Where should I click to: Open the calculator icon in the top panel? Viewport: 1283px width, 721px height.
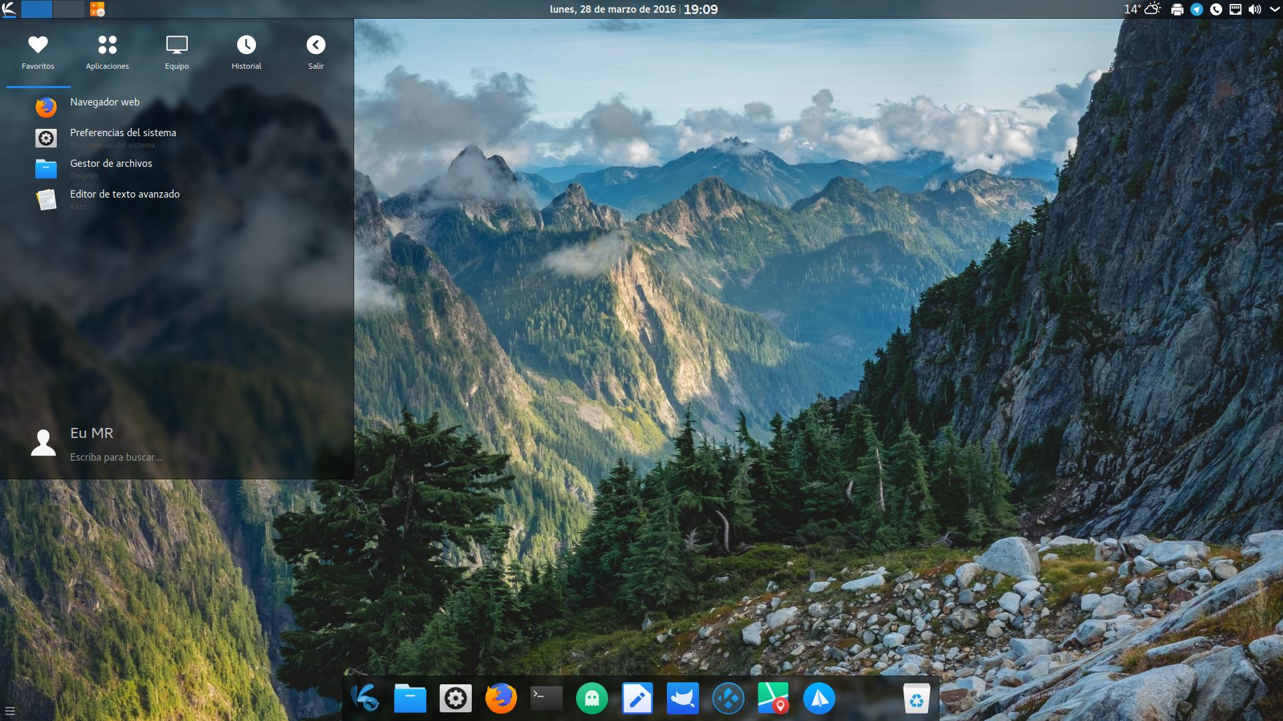(x=98, y=9)
